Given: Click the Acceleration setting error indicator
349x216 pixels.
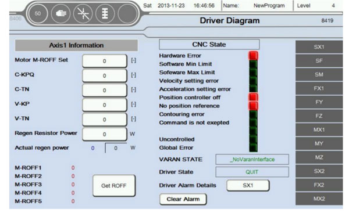Looking at the screenshot, I should 253,89.
